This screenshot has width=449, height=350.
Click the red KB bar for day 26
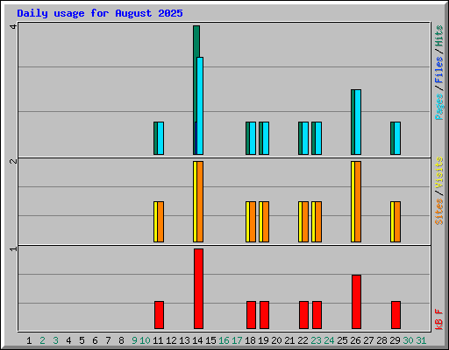pos(356,302)
